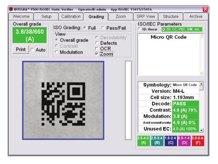Image resolution: width=218 pixels, height=164 pixels.
Task: Click the Micro QR Code heading in text box
Action: [169, 37]
